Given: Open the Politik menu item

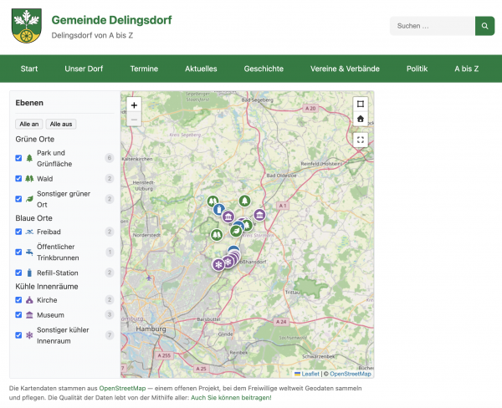Looking at the screenshot, I should (417, 69).
